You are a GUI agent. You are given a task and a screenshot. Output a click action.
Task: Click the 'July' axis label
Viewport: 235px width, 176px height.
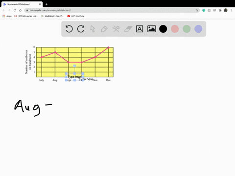tap(42, 80)
